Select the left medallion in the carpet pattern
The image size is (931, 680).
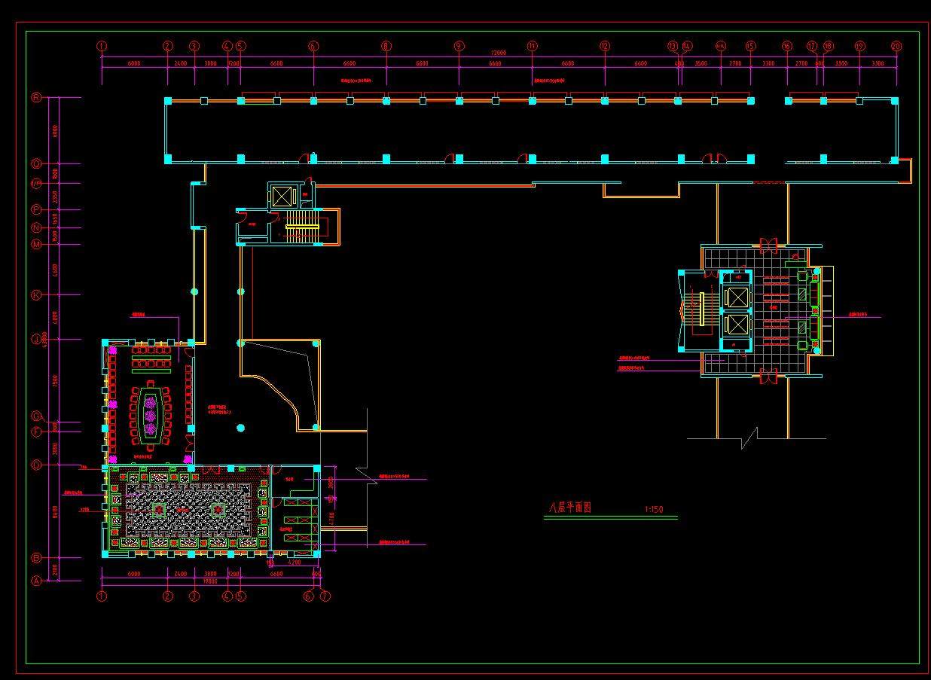tap(159, 511)
